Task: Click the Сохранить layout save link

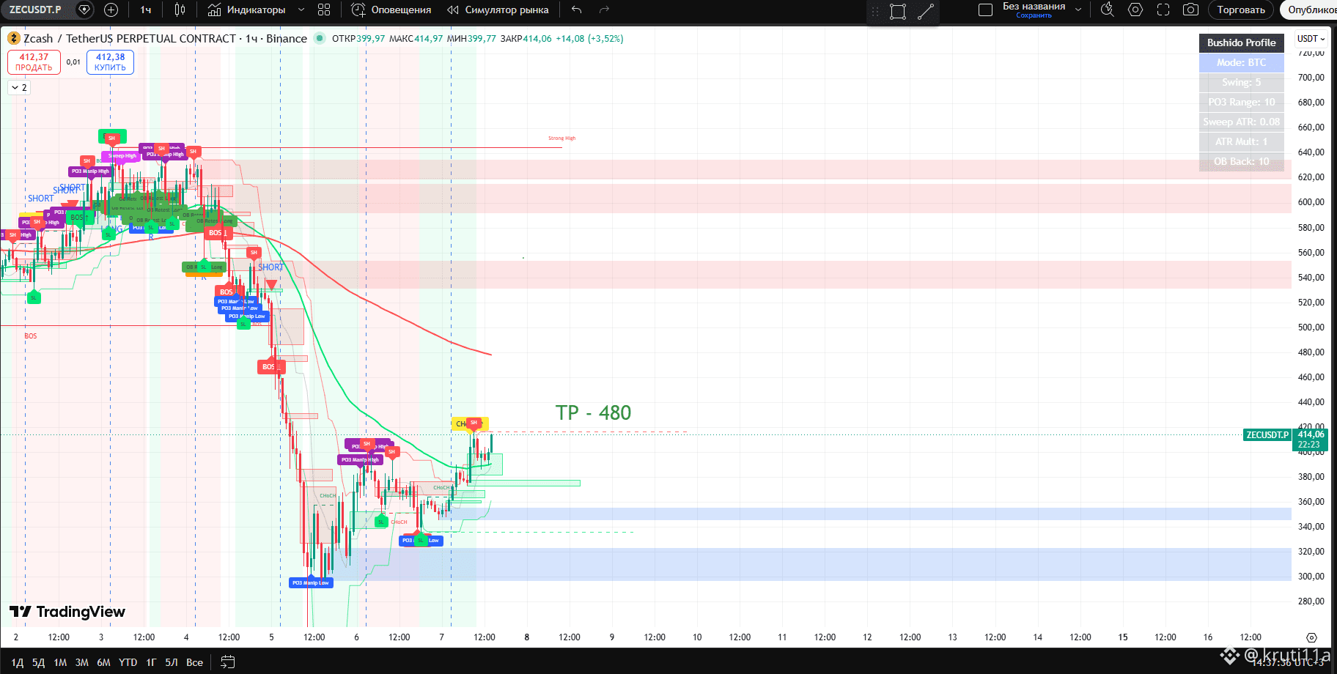Action: coord(1034,15)
